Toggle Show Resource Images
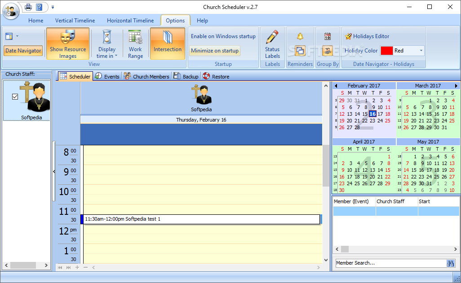 (x=68, y=44)
